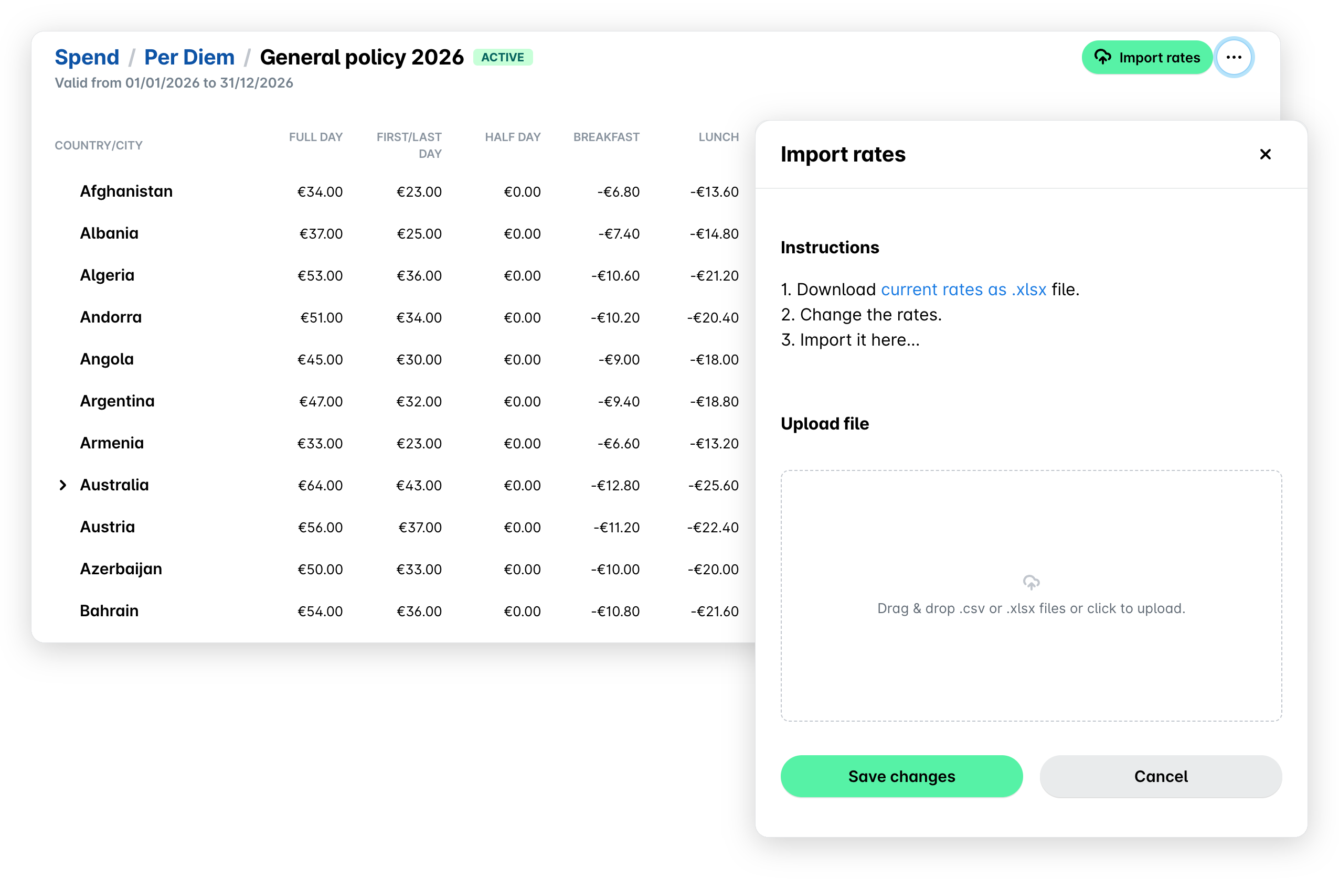The image size is (1339, 879).
Task: Click Andorra's breakfast value -€10.20
Action: [x=615, y=318]
